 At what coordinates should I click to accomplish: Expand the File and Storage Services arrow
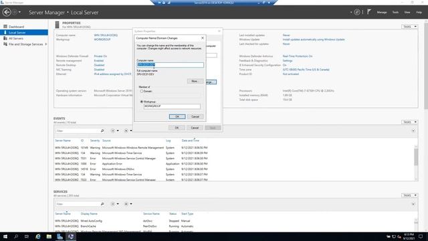[x=46, y=44]
